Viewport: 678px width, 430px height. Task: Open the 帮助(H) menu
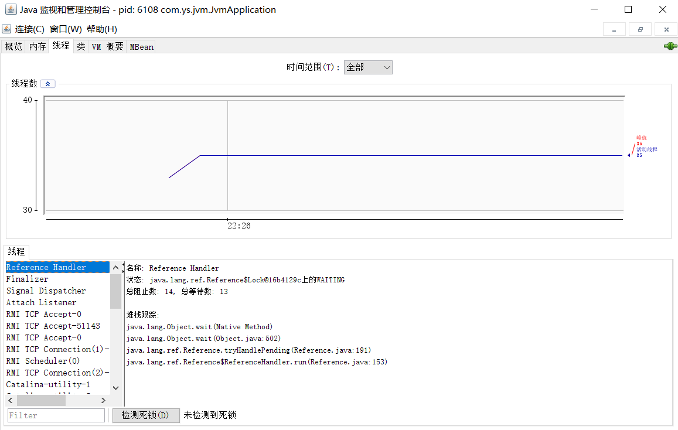(102, 29)
